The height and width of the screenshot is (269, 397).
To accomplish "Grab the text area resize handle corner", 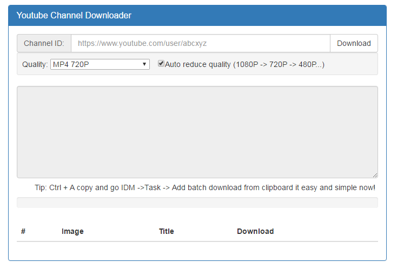I will (x=375, y=175).
